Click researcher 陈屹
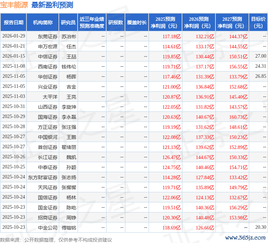 (71, 208)
